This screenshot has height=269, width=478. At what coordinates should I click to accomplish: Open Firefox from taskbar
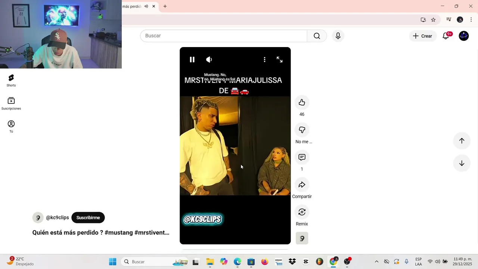coord(265,262)
